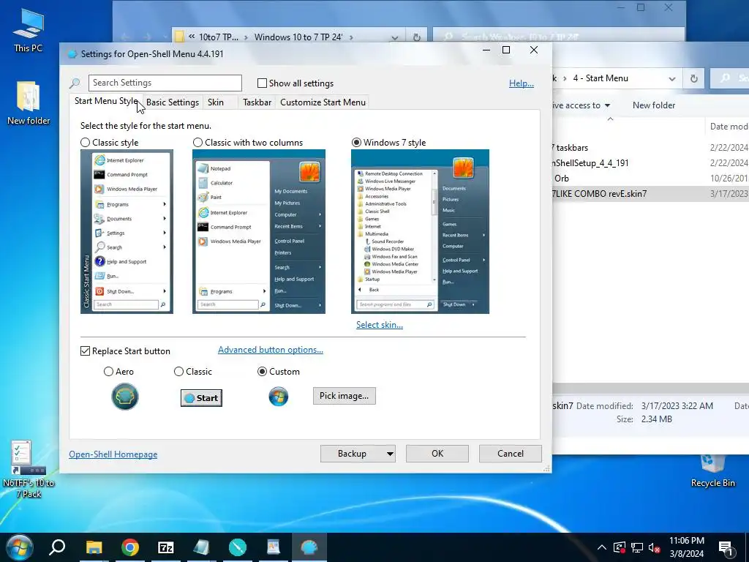Open File Explorer from the taskbar
Viewport: 749px width, 562px height.
[x=94, y=547]
